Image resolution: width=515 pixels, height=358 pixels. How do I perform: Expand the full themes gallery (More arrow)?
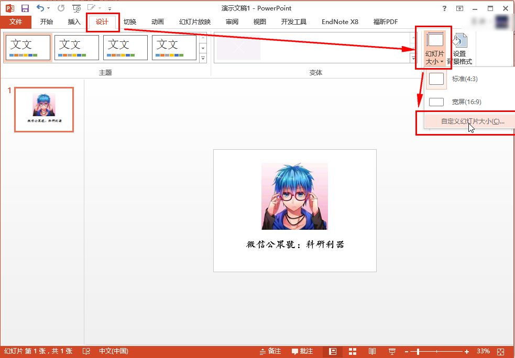point(203,59)
